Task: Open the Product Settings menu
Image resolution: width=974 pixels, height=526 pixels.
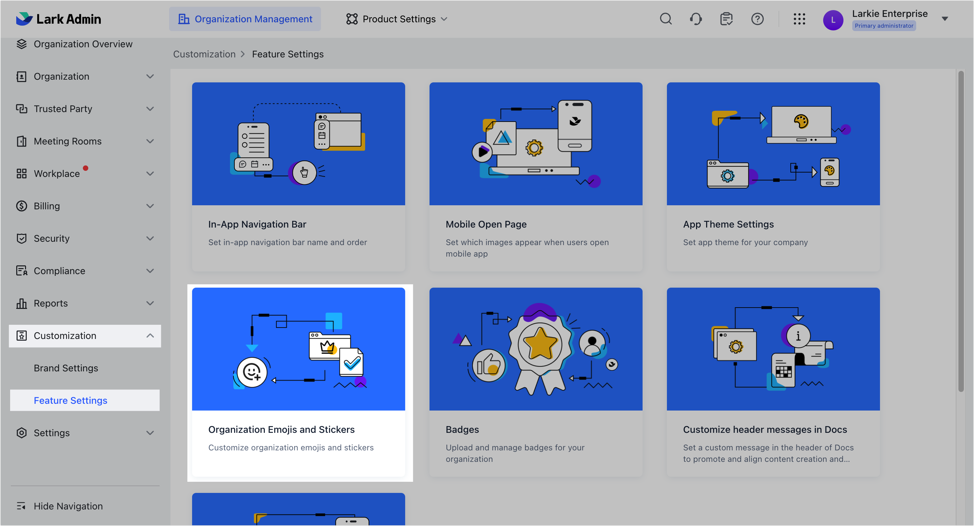Action: click(396, 19)
